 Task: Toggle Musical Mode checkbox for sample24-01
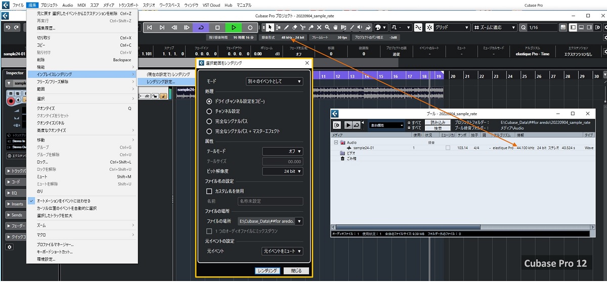[448, 148]
